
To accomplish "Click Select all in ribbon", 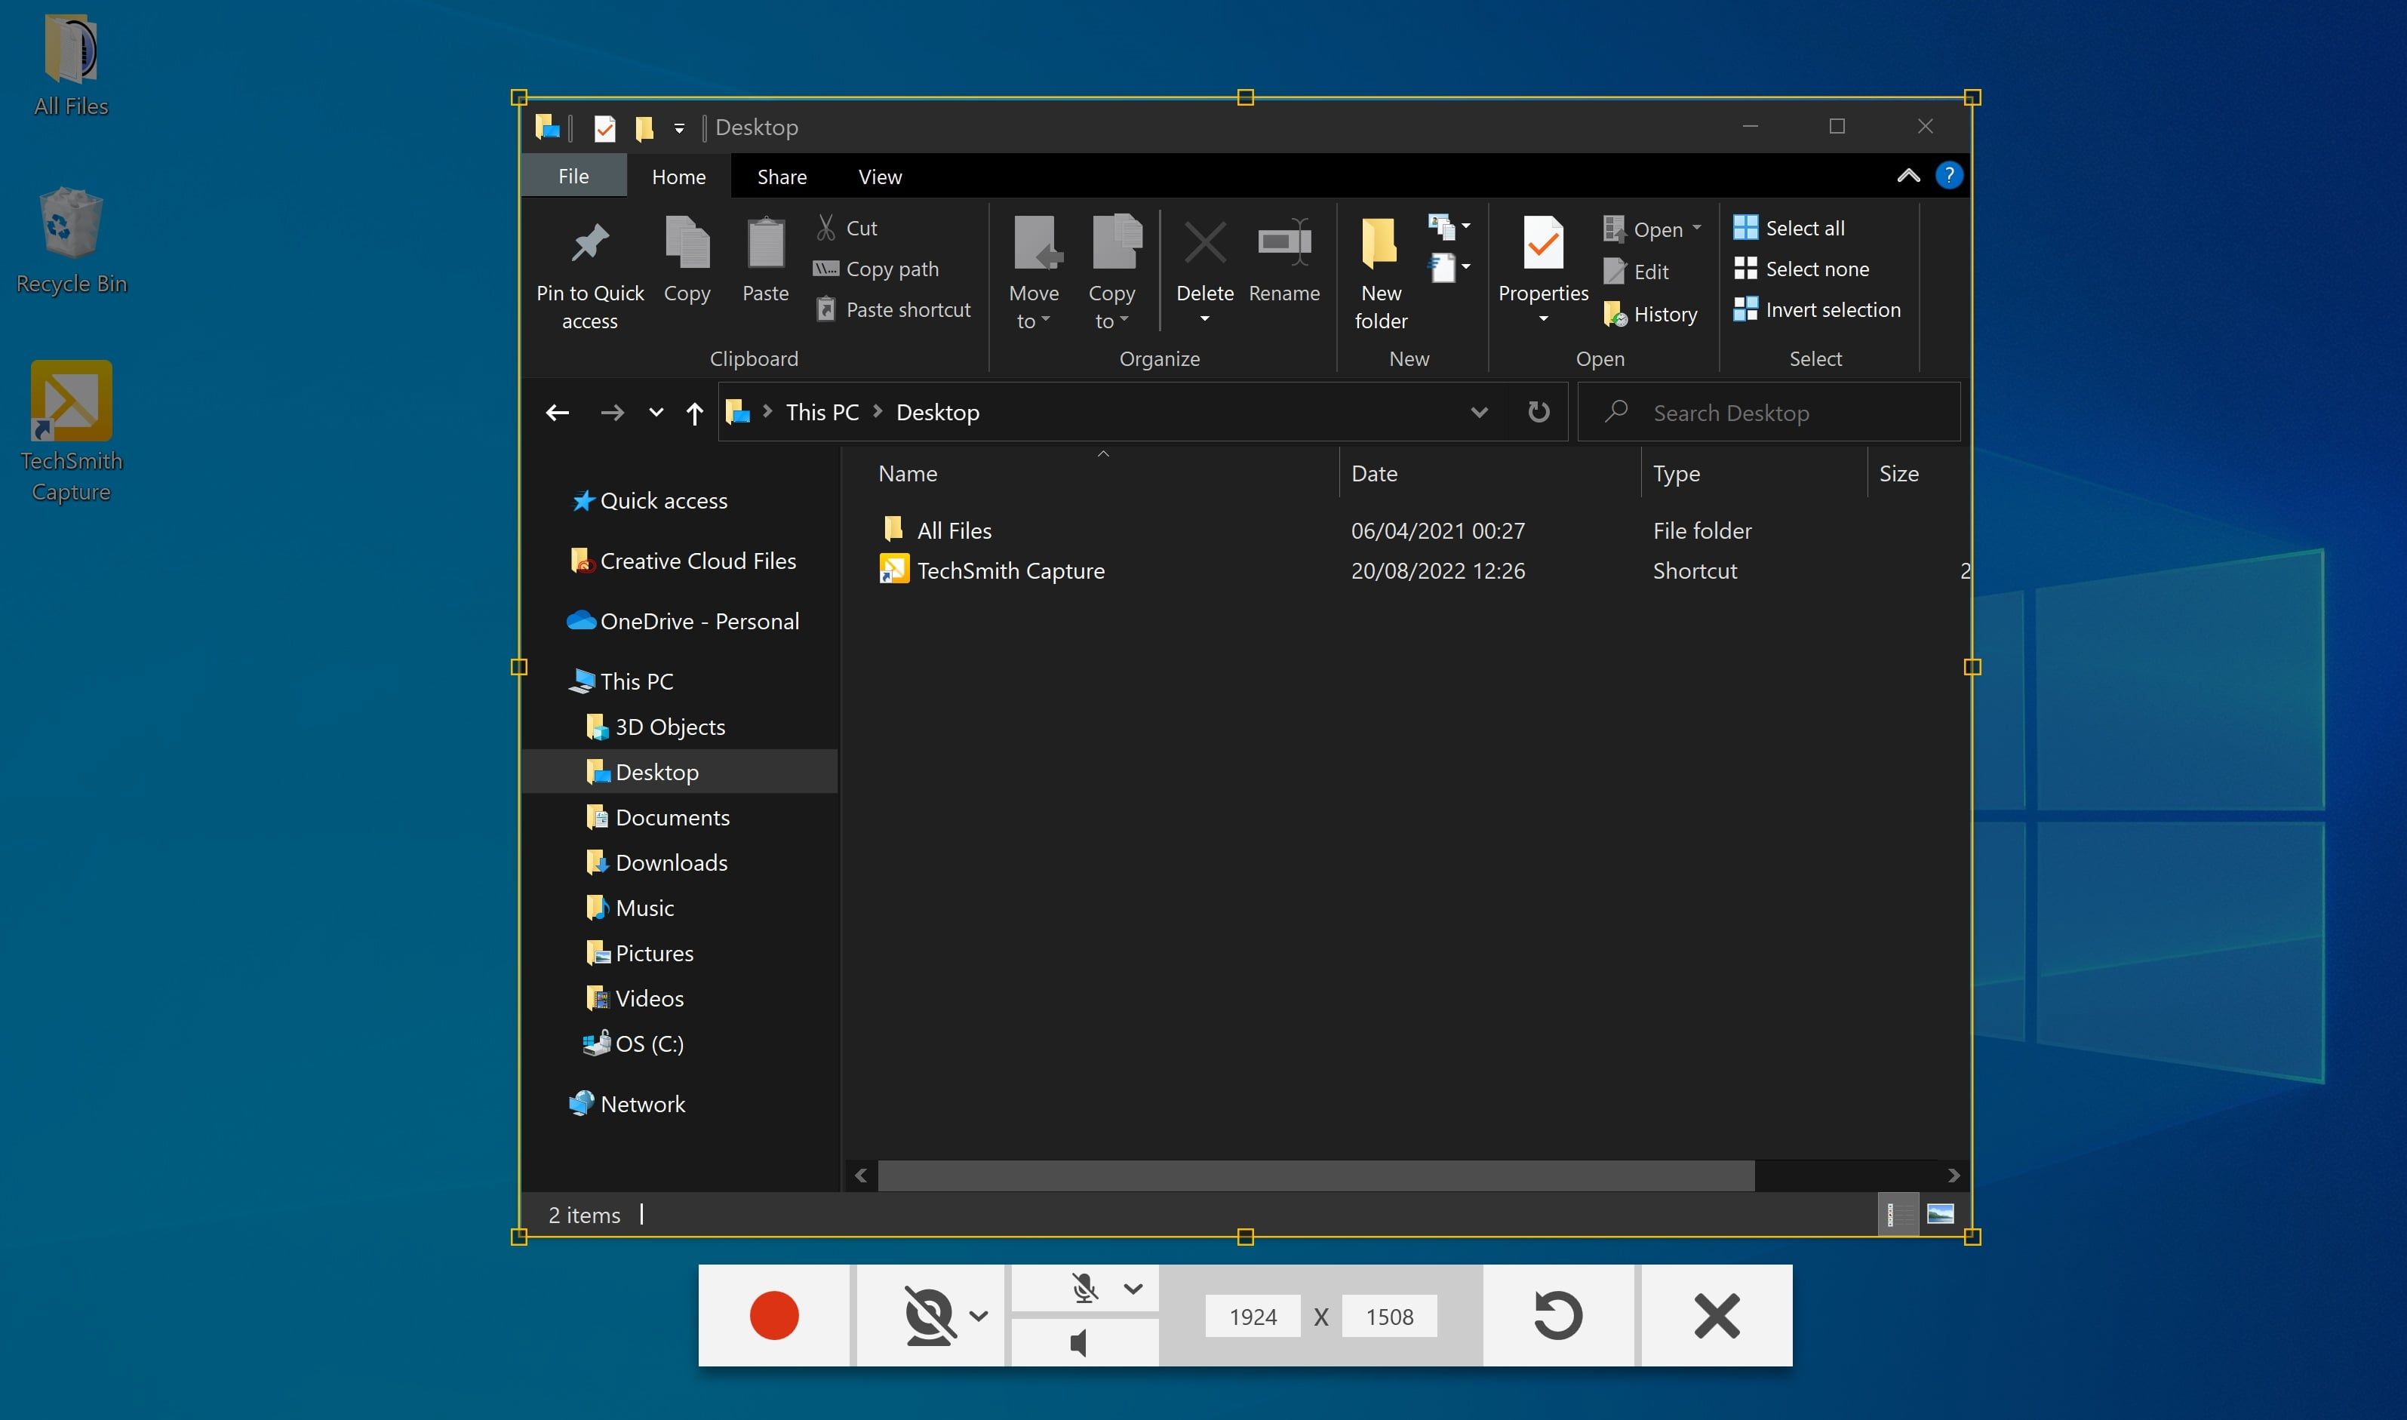I will click(x=1804, y=228).
